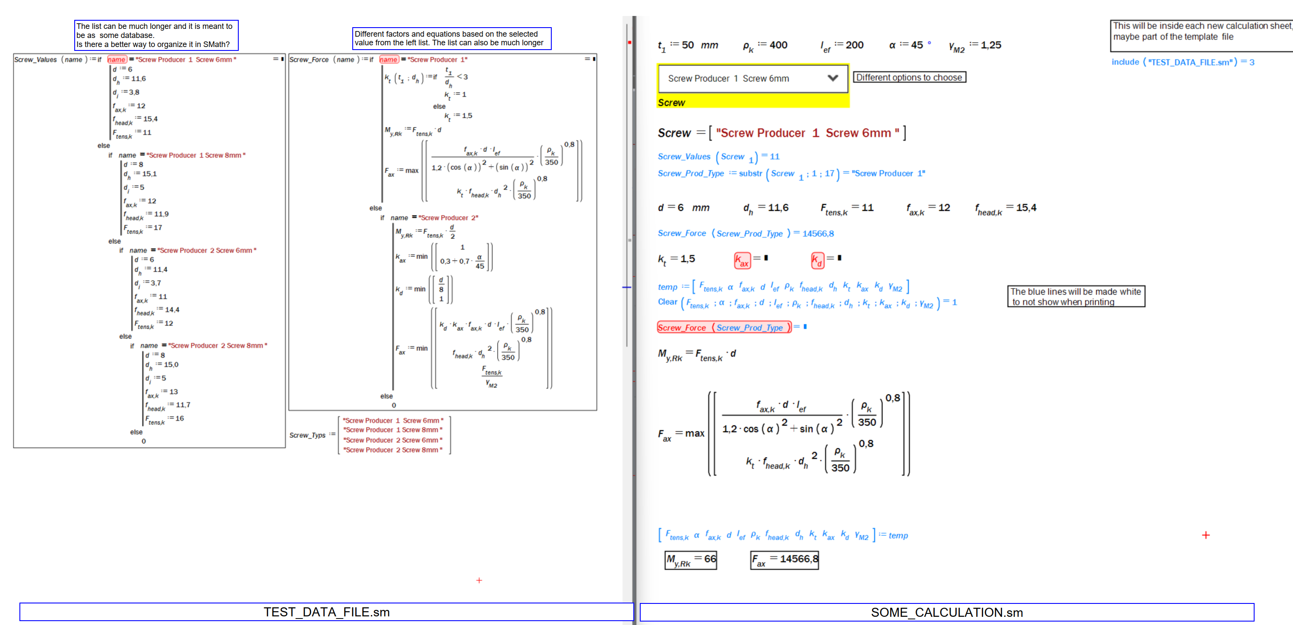Click the red cross cursor below Screw_Typs list
Image resolution: width=1293 pixels, height=625 pixels.
pos(479,581)
